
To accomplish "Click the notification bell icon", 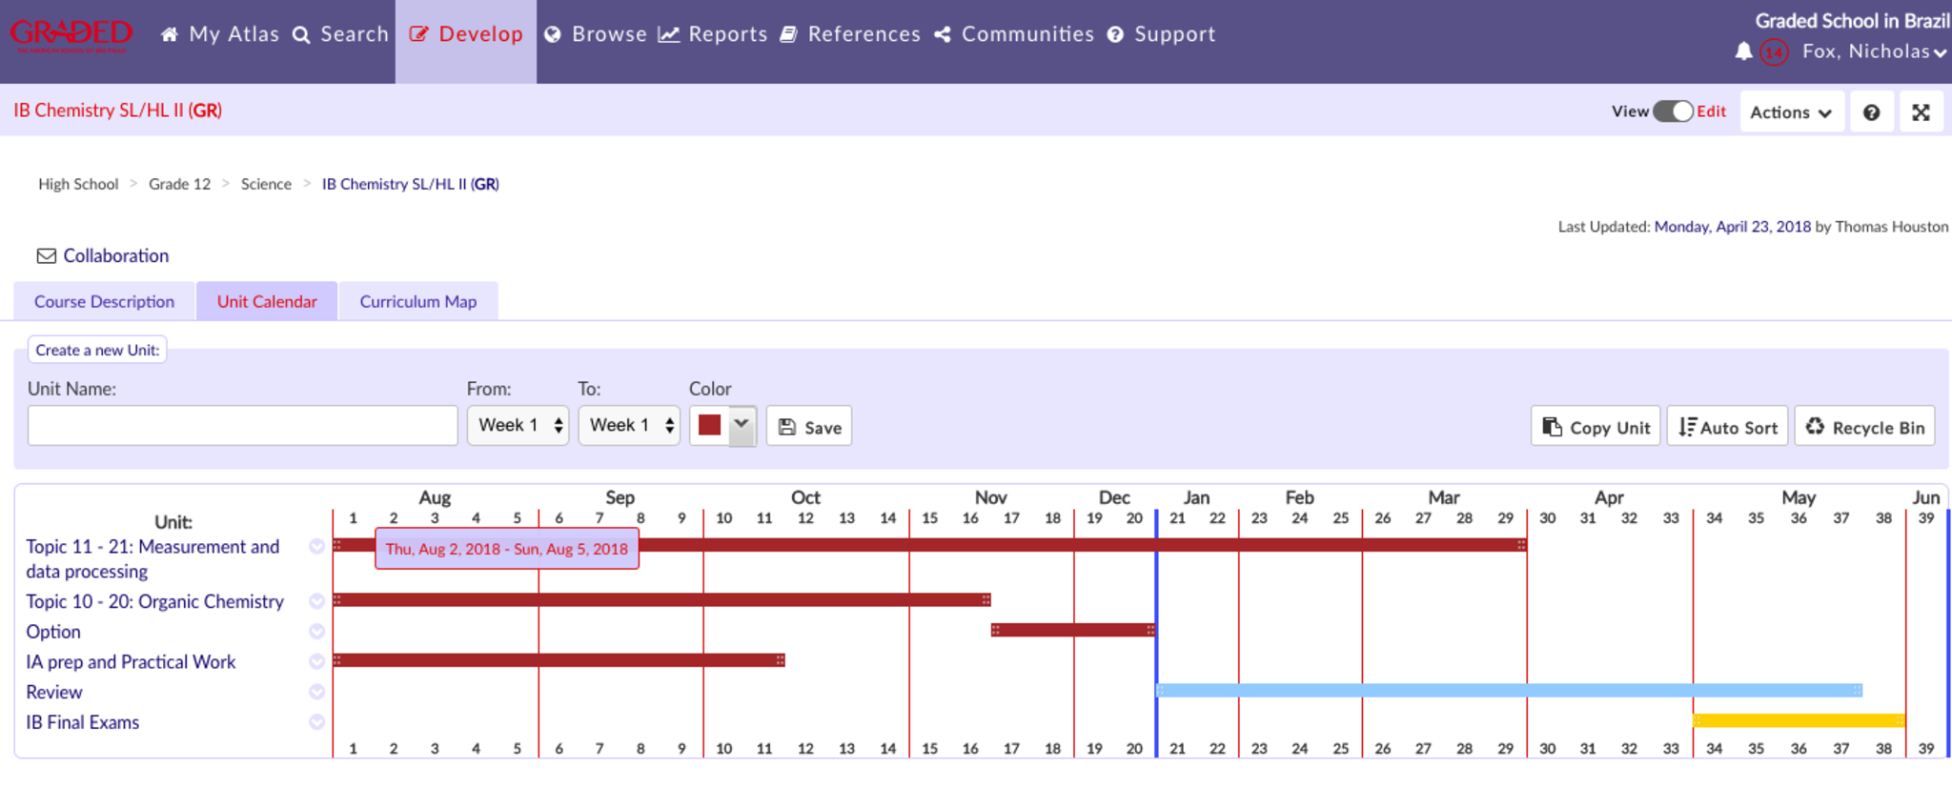I will [1743, 51].
